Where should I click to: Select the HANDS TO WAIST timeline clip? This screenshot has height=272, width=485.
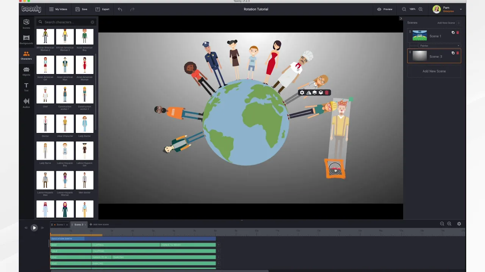pos(188,245)
